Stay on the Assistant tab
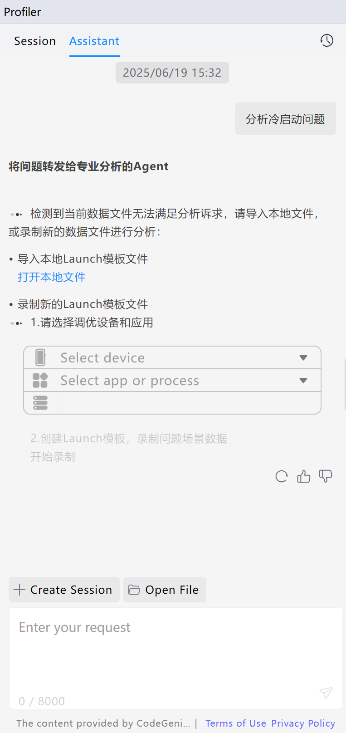Viewport: 346px width, 733px height. pos(94,40)
